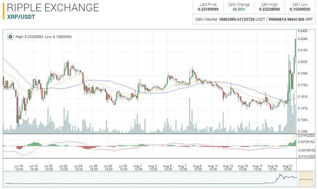Select Last Price value 0.23189999

click(208, 9)
